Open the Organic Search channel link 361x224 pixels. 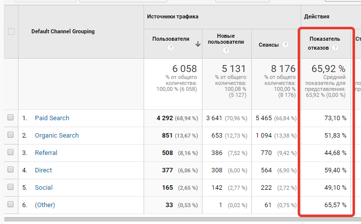56,136
